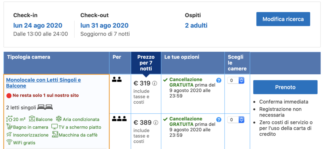This screenshot has height=149, width=323.
Task: Click help icon for first free cancellation
Action: pyautogui.click(x=219, y=80)
